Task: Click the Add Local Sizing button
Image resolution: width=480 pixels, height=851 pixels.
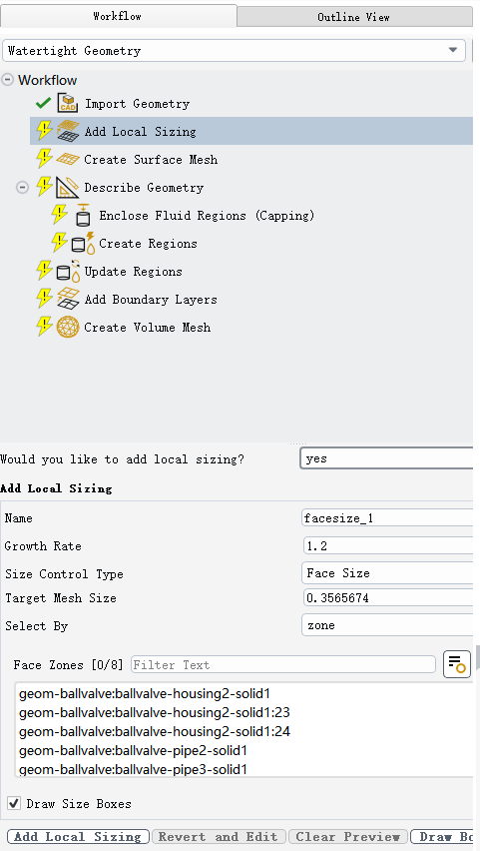Action: [79, 836]
